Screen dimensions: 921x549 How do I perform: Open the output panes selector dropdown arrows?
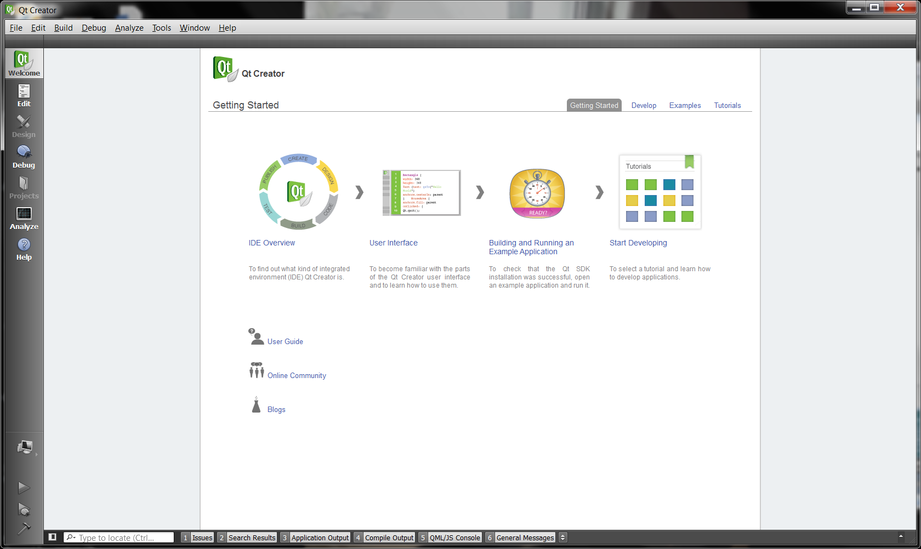[x=562, y=537]
